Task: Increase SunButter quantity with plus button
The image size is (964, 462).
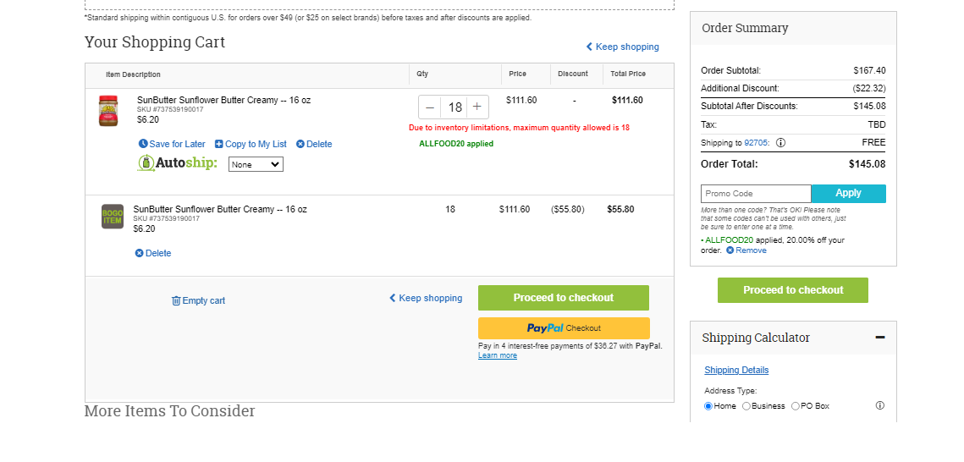Action: tap(476, 107)
